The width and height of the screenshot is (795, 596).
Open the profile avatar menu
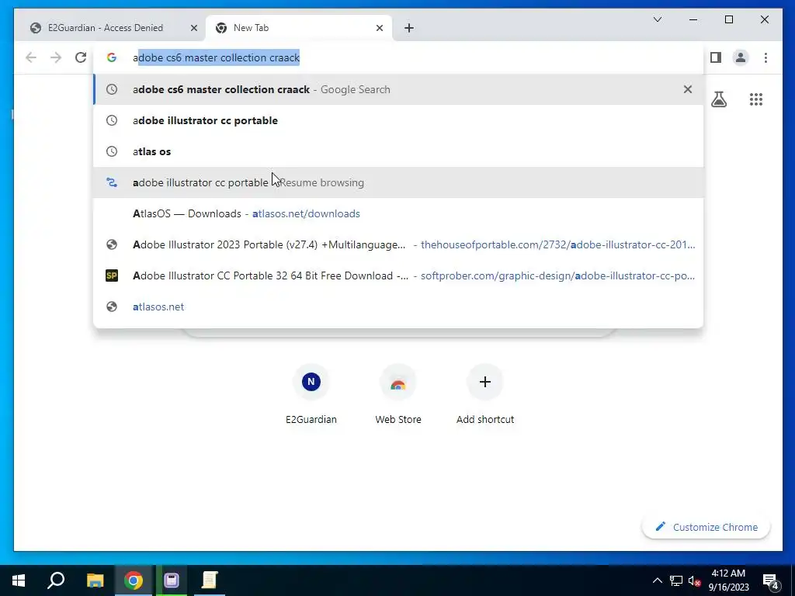pyautogui.click(x=740, y=57)
